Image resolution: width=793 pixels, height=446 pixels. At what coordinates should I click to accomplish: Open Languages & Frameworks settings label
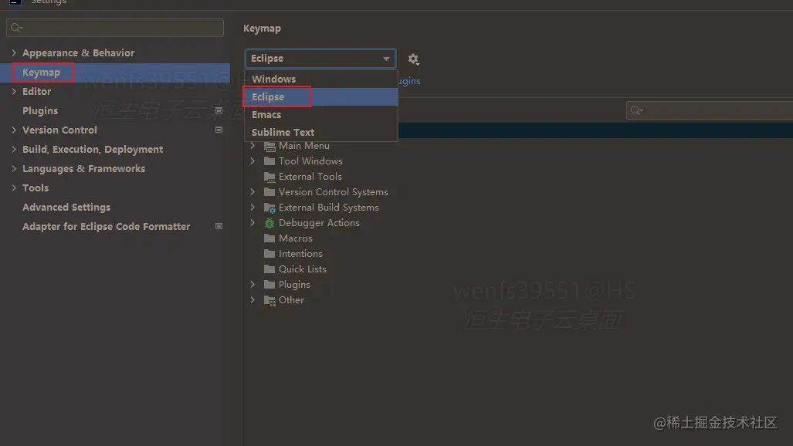pyautogui.click(x=83, y=168)
